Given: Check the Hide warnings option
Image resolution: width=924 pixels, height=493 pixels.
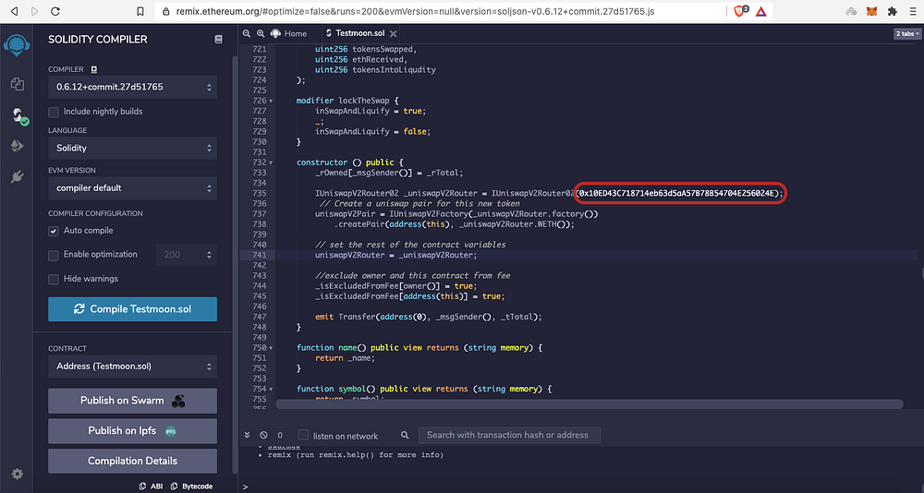Looking at the screenshot, I should coord(54,279).
